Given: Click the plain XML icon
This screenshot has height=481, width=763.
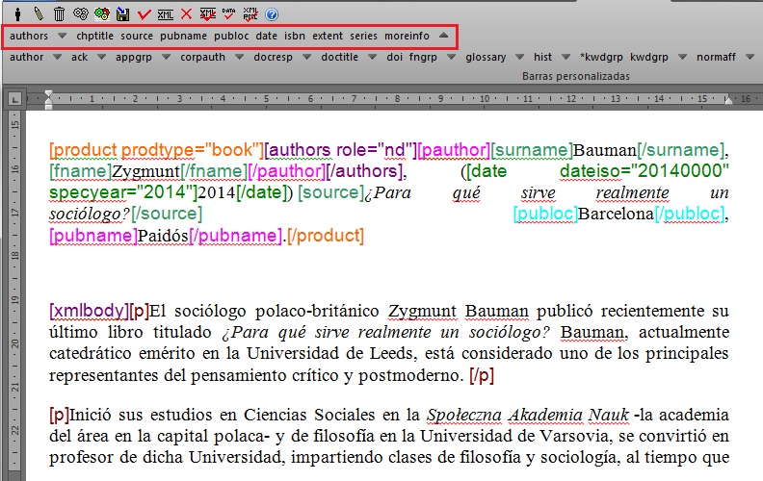Looking at the screenshot, I should (x=166, y=14).
